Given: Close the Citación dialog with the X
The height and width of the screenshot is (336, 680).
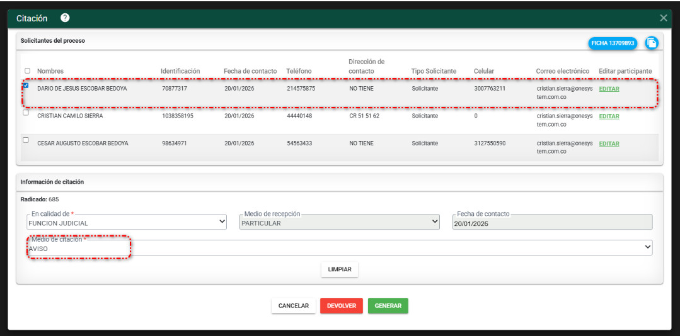Looking at the screenshot, I should [663, 18].
